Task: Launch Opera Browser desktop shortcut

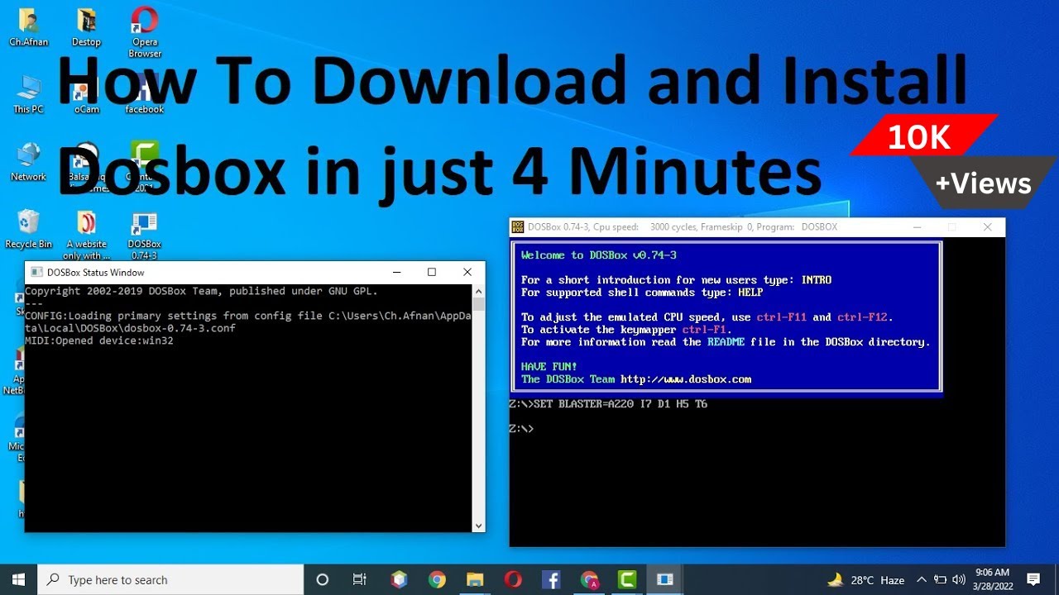Action: (x=145, y=31)
